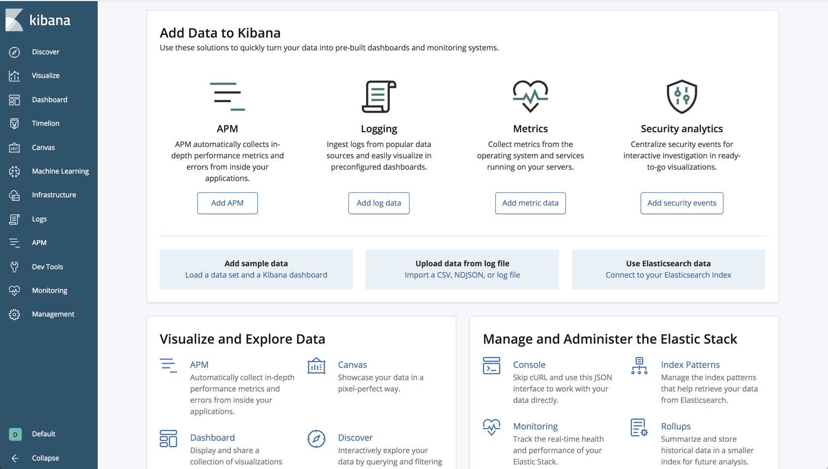The width and height of the screenshot is (828, 469).
Task: Open APM via sidebar lines icon
Action: [x=14, y=243]
